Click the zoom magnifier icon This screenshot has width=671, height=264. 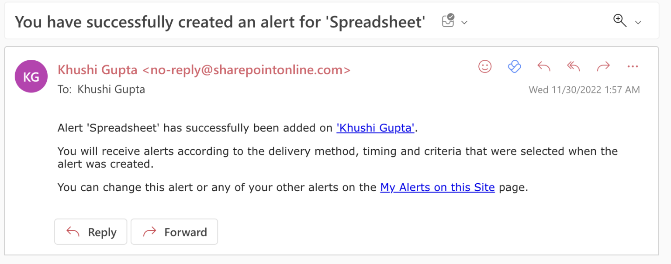[620, 21]
